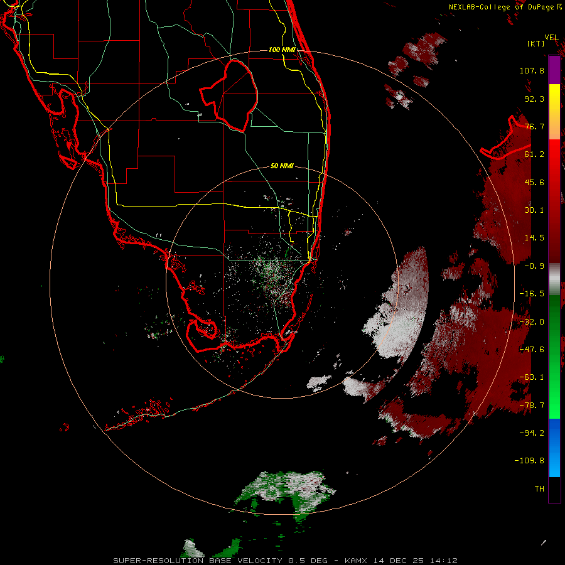Select the -47.6 legend value
This screenshot has height=565, width=565.
532,350
